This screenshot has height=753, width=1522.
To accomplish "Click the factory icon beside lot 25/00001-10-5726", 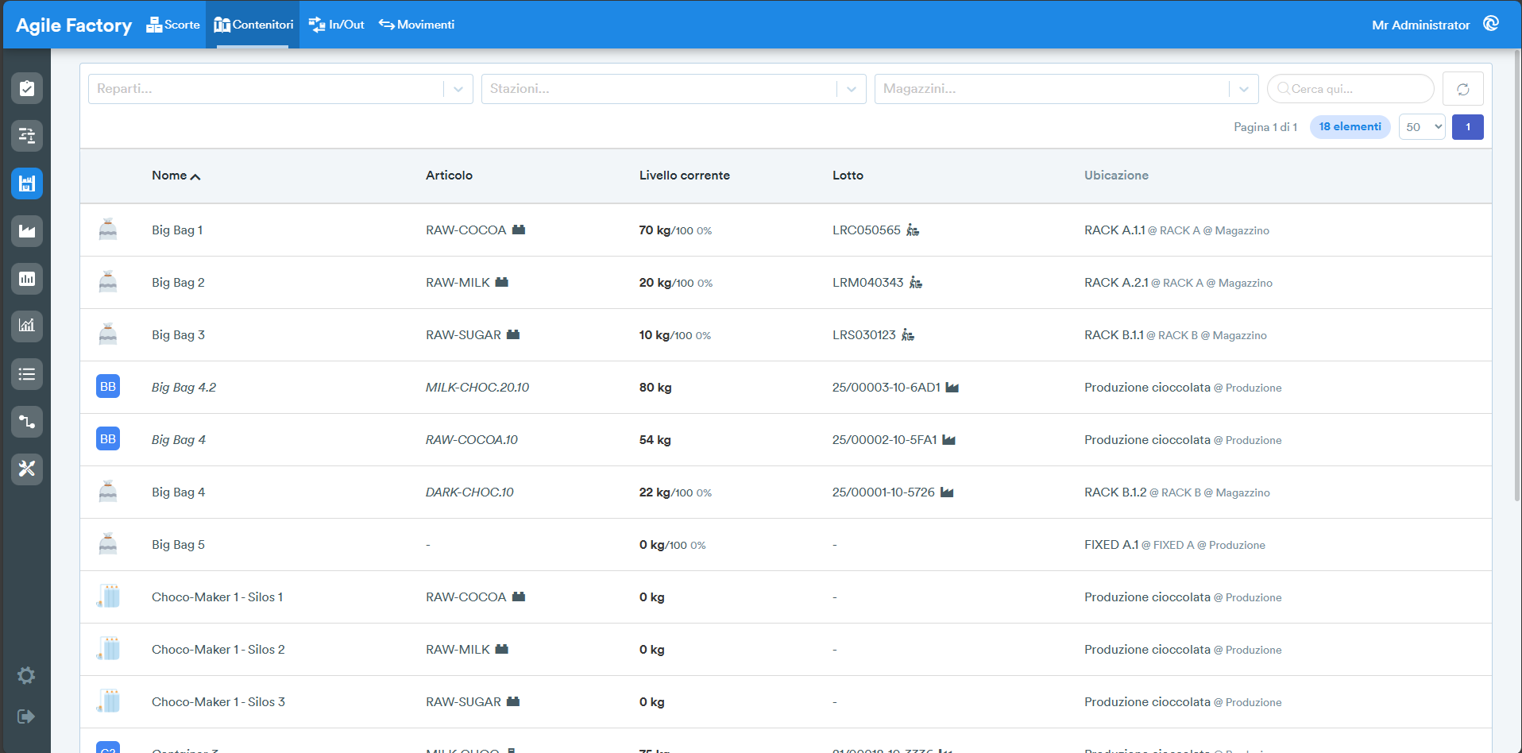I will pyautogui.click(x=947, y=492).
